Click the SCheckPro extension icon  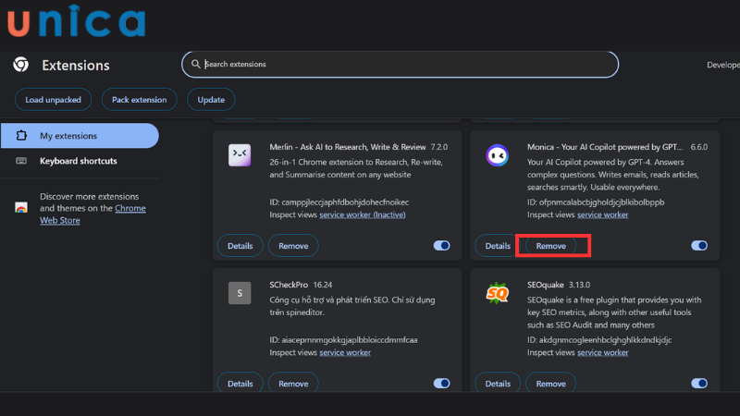pos(240,294)
